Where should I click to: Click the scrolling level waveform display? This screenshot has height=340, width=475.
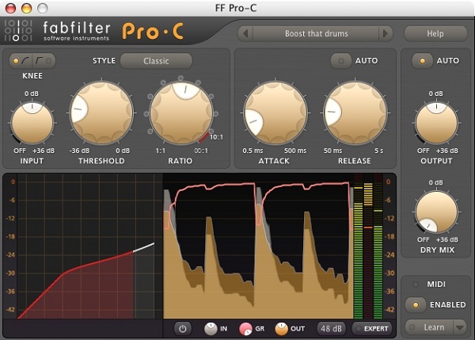click(258, 246)
